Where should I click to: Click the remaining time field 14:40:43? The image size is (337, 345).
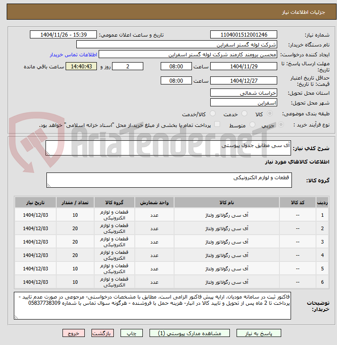click(81, 66)
